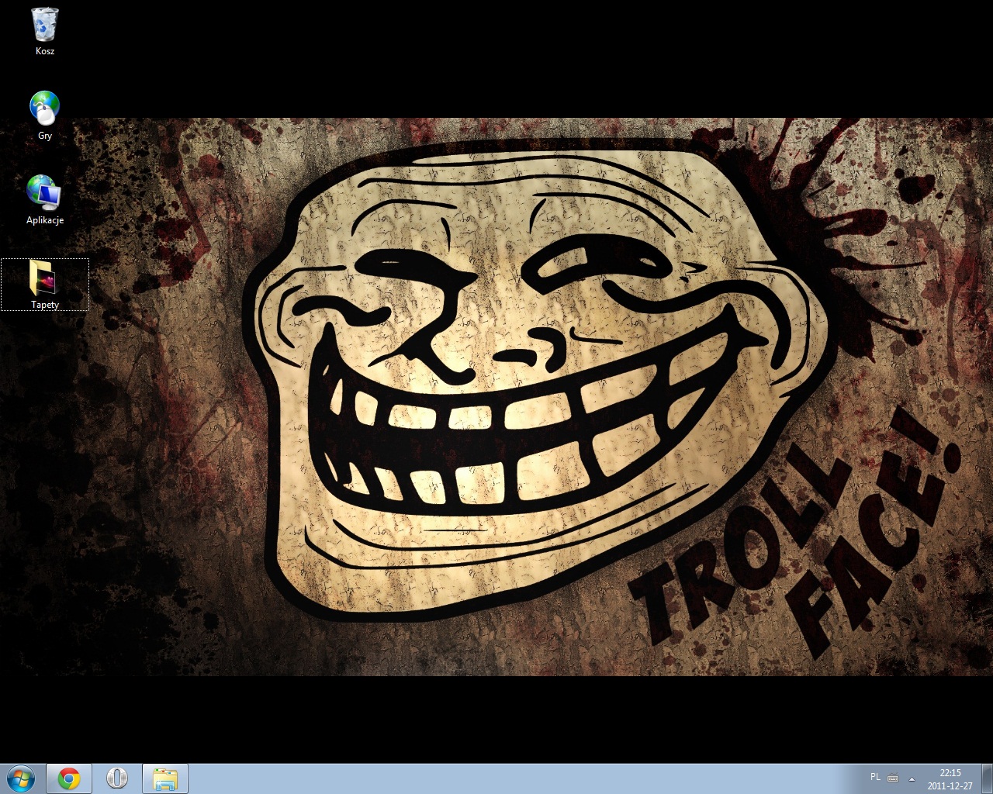Select the Tapety folder icon
993x794 pixels.
click(x=45, y=285)
